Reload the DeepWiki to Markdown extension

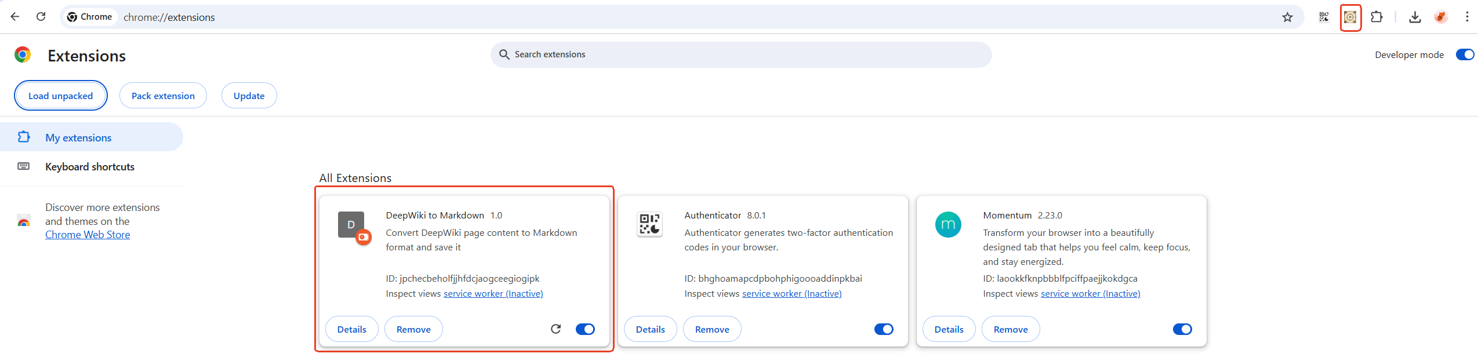[555, 329]
